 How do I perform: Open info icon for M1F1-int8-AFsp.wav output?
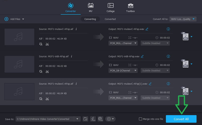[x=168, y=56]
